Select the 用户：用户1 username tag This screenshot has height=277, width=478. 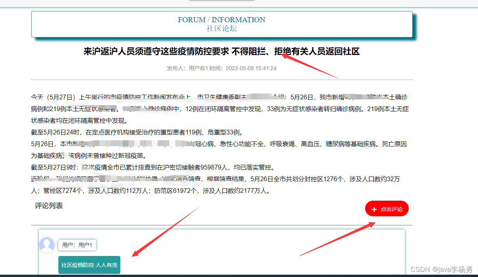[77, 245]
